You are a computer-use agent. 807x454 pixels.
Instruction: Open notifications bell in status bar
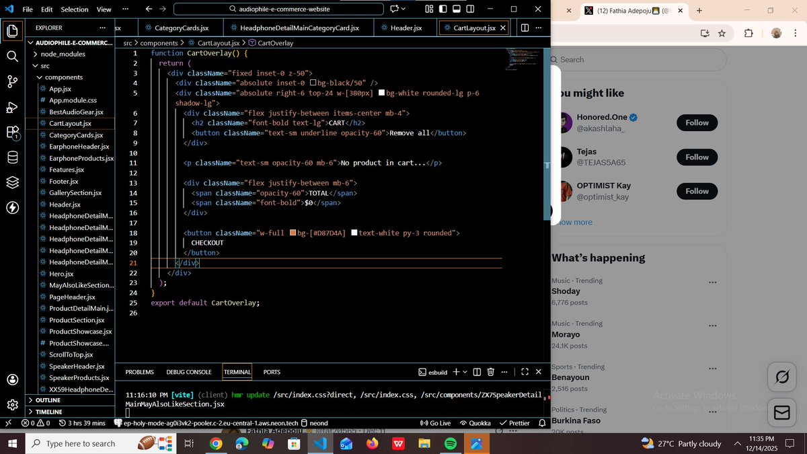point(542,423)
